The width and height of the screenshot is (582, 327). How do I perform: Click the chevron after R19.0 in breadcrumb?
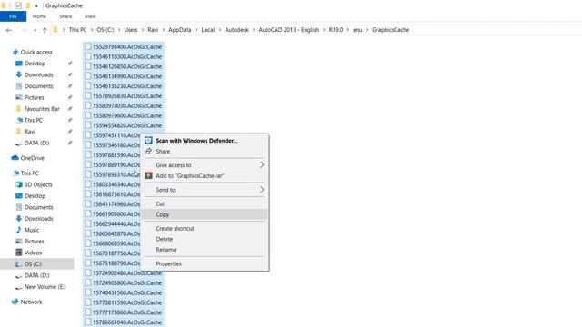tap(348, 30)
